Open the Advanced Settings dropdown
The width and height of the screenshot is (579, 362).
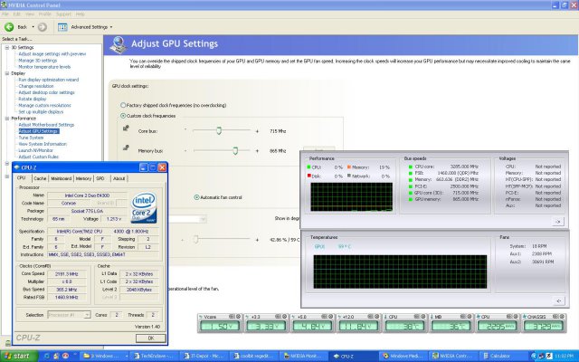pos(111,27)
